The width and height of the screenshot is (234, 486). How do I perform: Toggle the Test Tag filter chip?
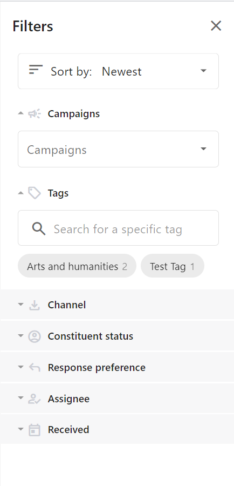173,266
